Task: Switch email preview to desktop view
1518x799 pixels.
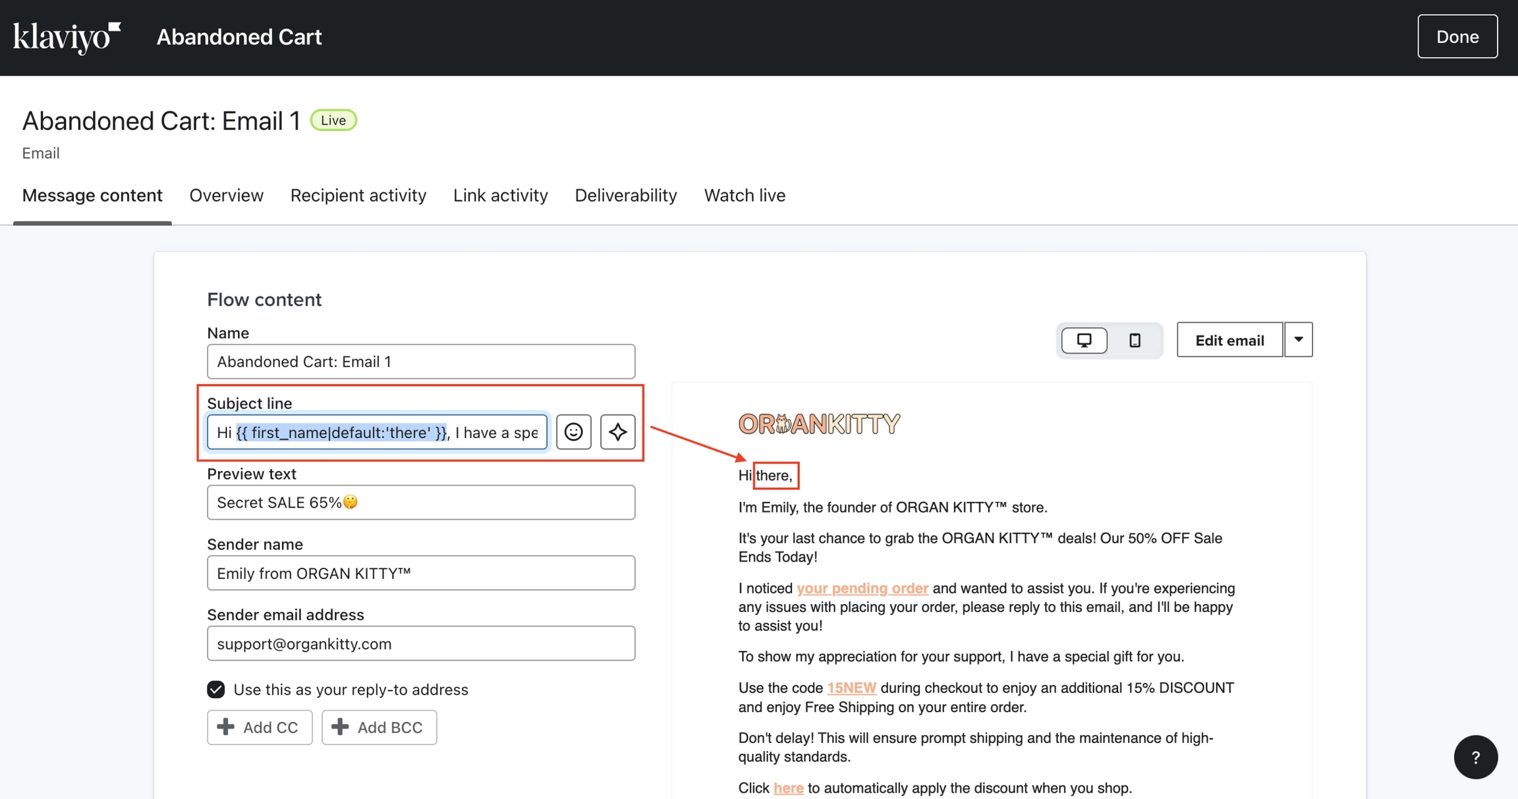Action: [1084, 340]
